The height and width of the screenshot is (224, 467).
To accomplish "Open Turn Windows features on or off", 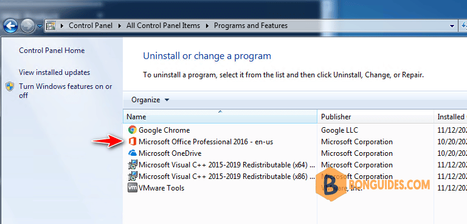I will point(66,91).
